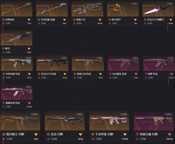This screenshot has width=175, height=144.
Task: Select the 光荣异象 狂徒 rifle thumbnail
Action: pyautogui.click(x=17, y=63)
